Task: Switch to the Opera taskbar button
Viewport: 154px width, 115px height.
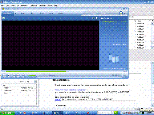Action: pyautogui.click(x=90, y=113)
